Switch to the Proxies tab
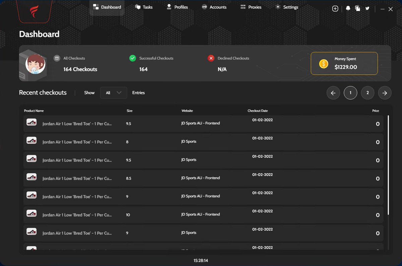 (x=251, y=7)
